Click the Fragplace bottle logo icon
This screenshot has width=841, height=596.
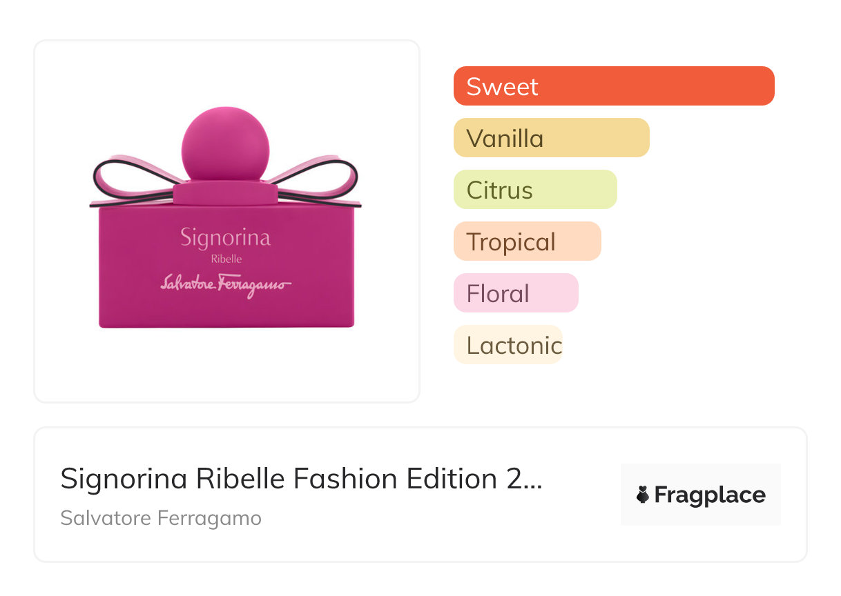click(643, 495)
